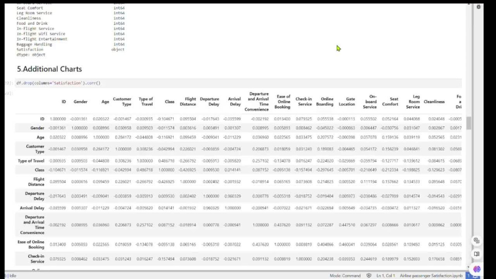Open the debugger panel bug icon
The image size is (496, 279).
click(x=478, y=6)
